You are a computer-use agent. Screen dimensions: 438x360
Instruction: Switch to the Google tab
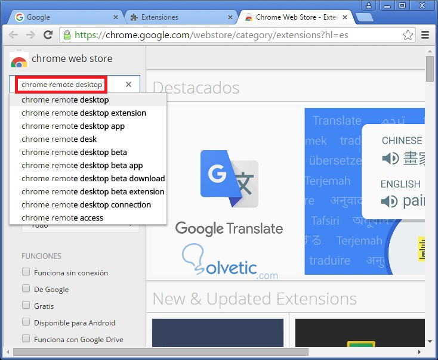point(66,17)
